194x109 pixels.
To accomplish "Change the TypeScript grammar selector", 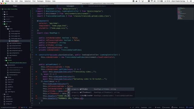I will (144, 107).
